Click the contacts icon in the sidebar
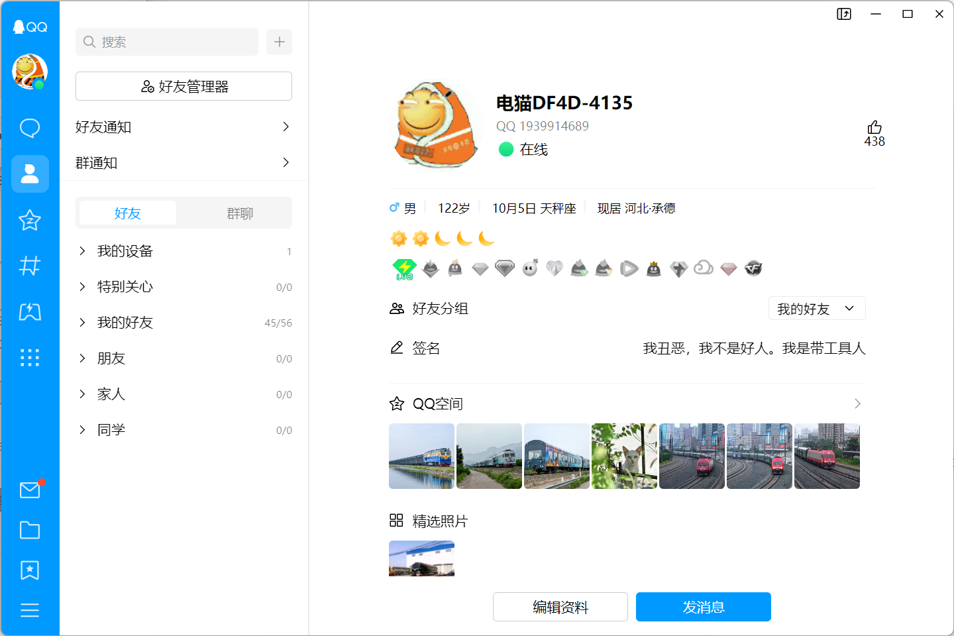The width and height of the screenshot is (954, 636). [x=30, y=174]
